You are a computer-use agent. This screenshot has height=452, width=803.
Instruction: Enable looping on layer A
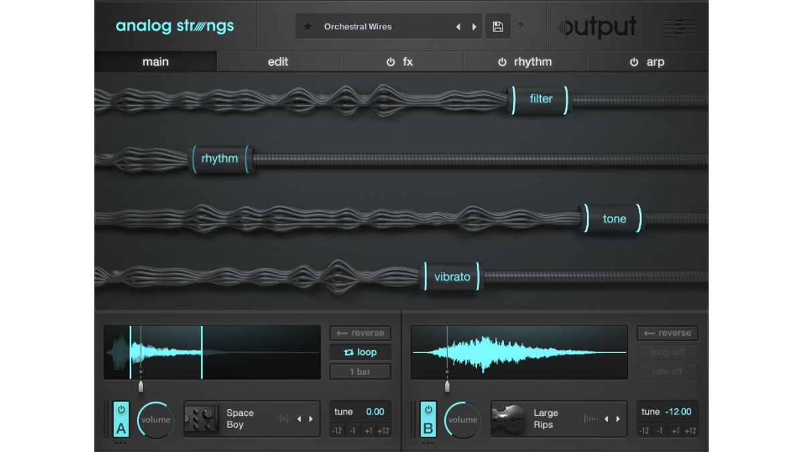[360, 352]
